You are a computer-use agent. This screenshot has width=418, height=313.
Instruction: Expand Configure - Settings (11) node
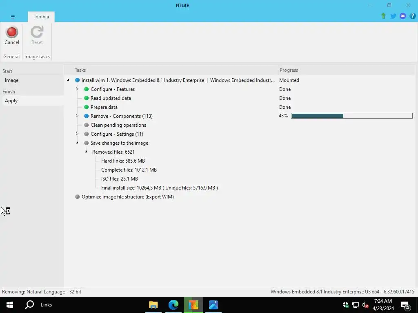click(x=77, y=134)
